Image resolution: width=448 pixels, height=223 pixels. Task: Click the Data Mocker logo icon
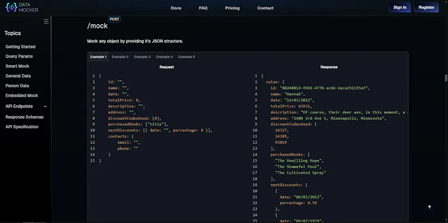coord(11,7)
